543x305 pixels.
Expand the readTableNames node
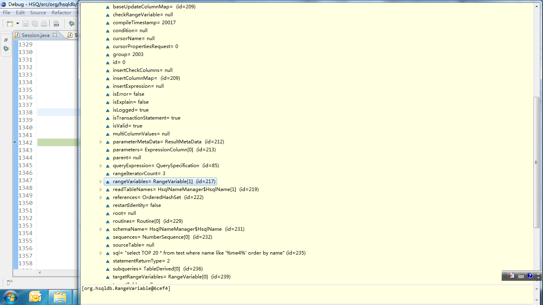point(101,189)
